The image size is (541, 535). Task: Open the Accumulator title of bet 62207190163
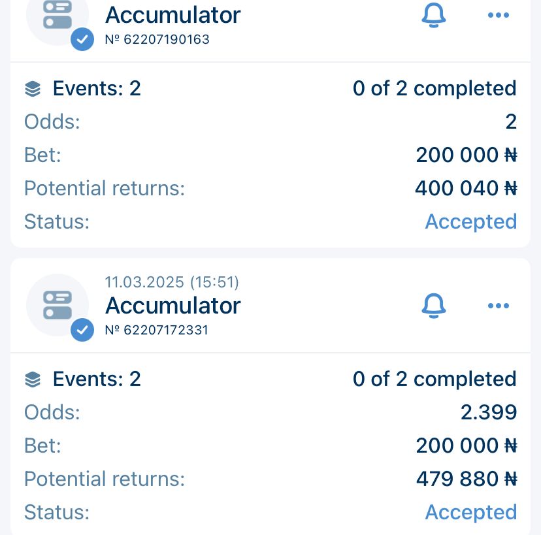[x=172, y=15]
